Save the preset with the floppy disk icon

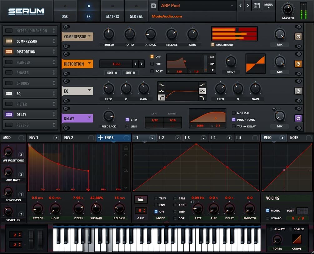pos(153,6)
